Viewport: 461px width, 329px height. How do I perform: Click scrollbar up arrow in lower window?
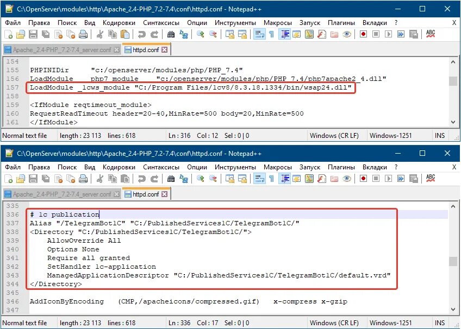(x=453, y=206)
